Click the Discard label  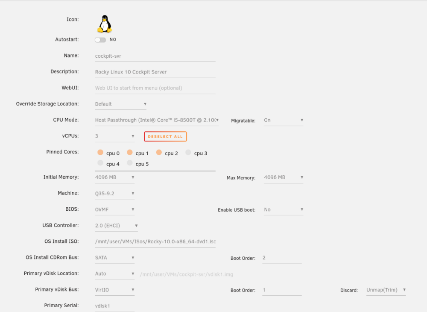point(349,291)
